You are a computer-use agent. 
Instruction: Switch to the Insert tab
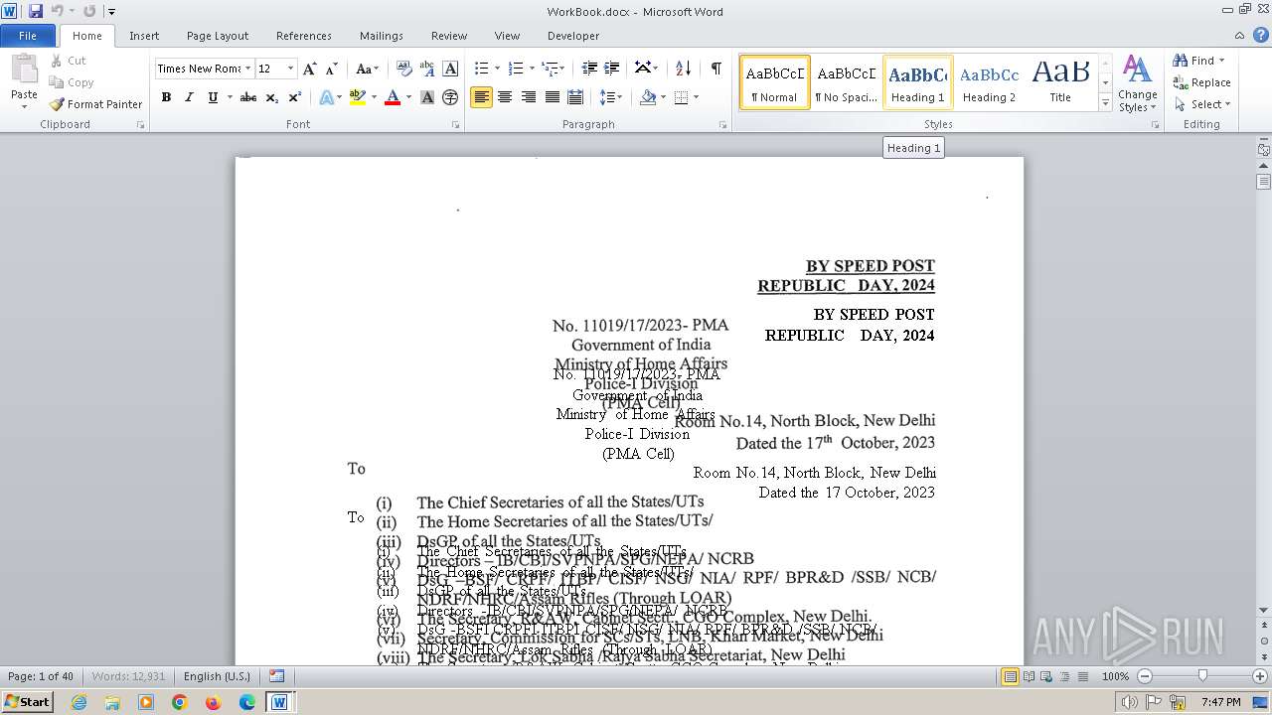(x=144, y=36)
